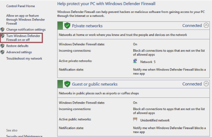Click shield icon beside Advanced settings
212x137 pixels.
[x=3, y=52]
